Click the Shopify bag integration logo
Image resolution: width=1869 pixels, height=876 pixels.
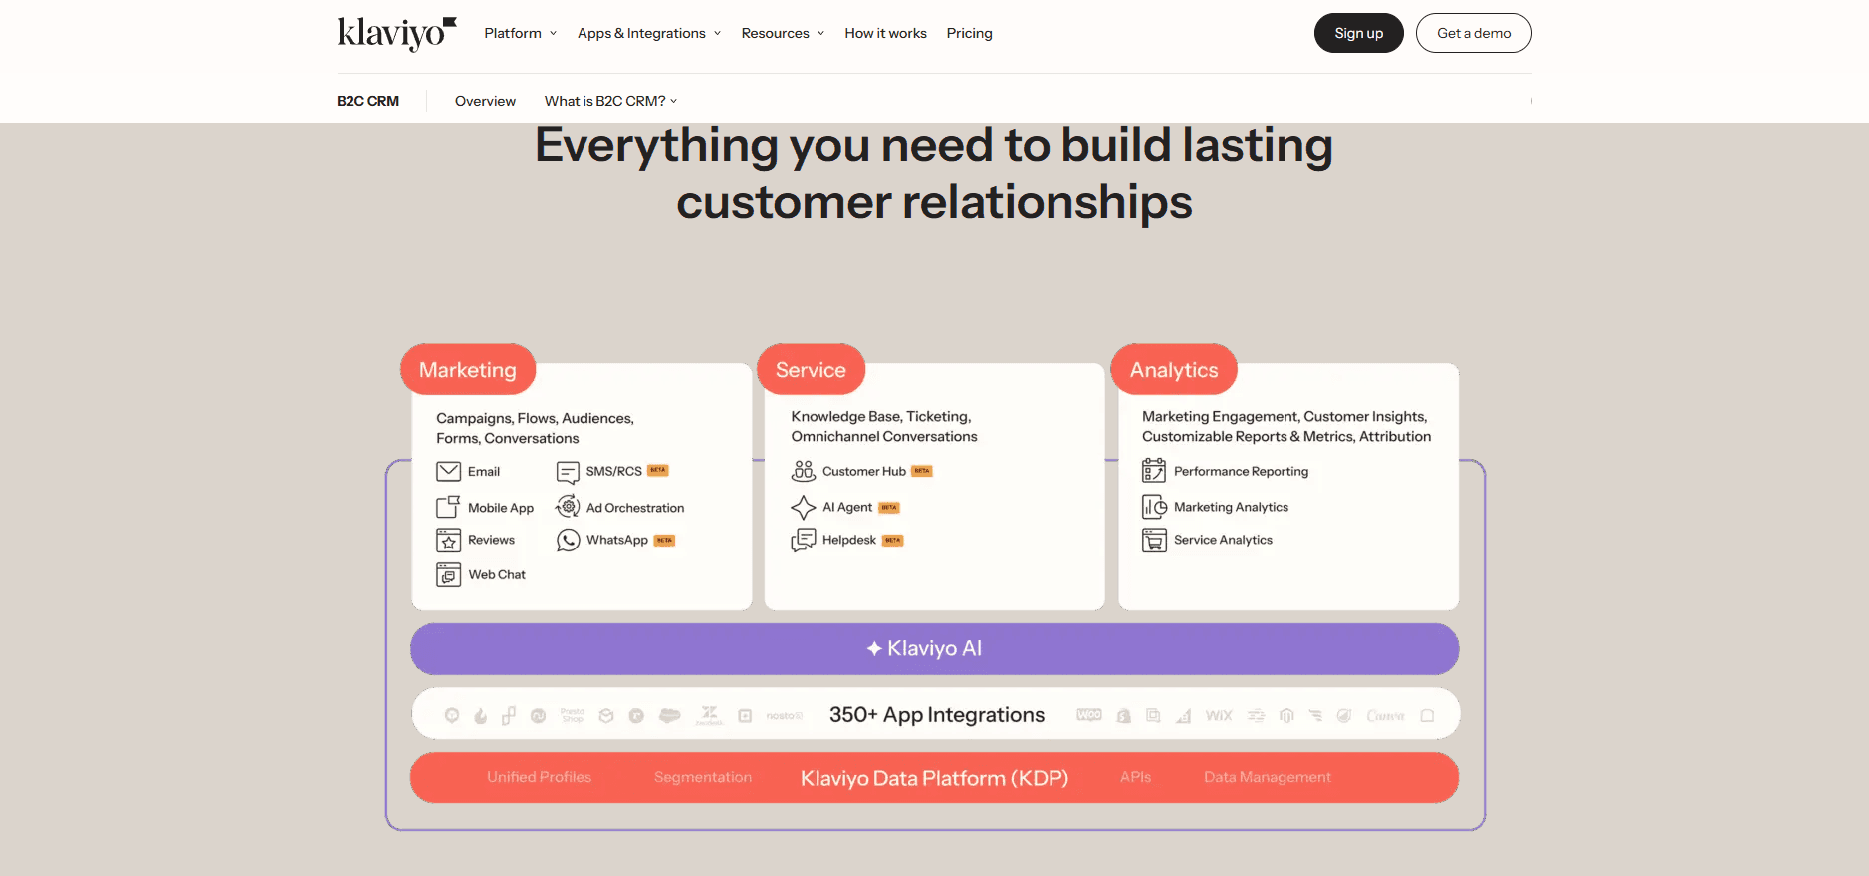(1123, 715)
